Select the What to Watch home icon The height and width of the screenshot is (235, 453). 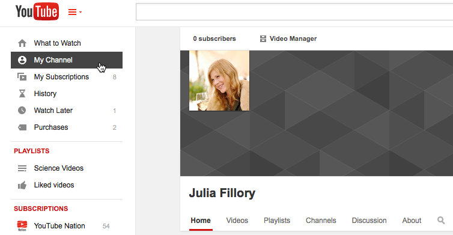pos(22,43)
